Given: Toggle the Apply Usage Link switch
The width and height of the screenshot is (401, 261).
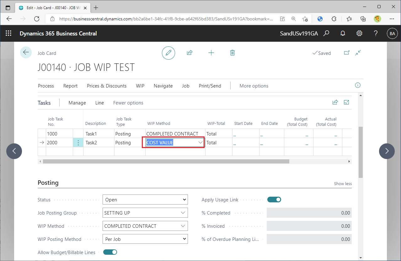Looking at the screenshot, I should coord(274,200).
